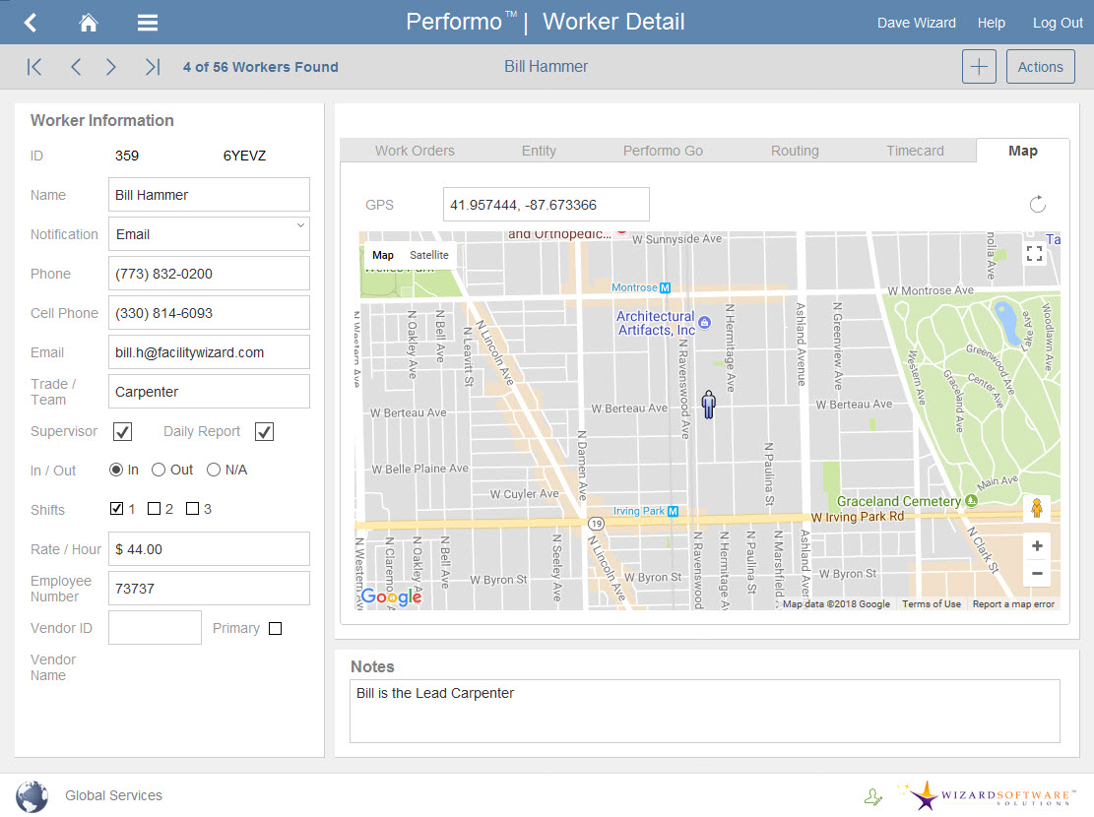Select the N/A radio button
1094x817 pixels.
[214, 470]
